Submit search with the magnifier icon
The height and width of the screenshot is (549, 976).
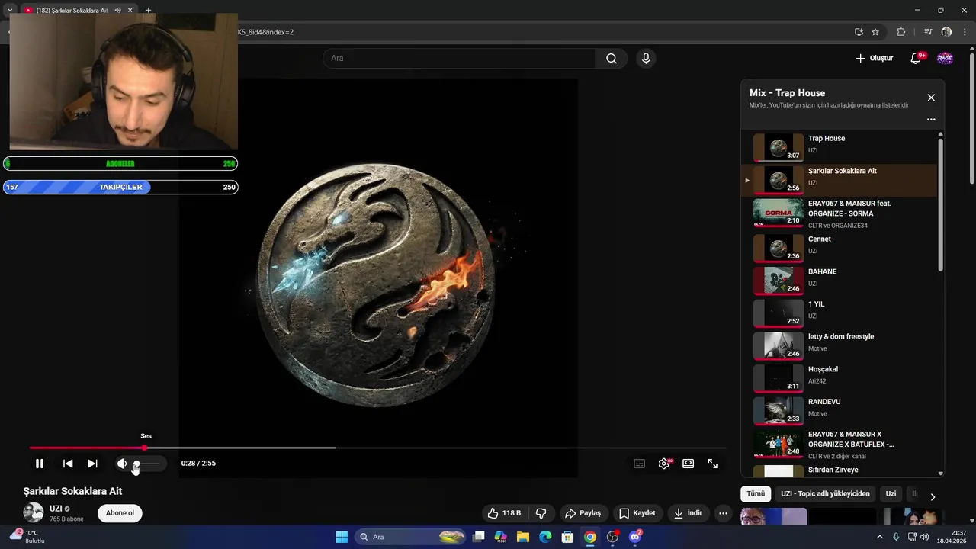(612, 58)
